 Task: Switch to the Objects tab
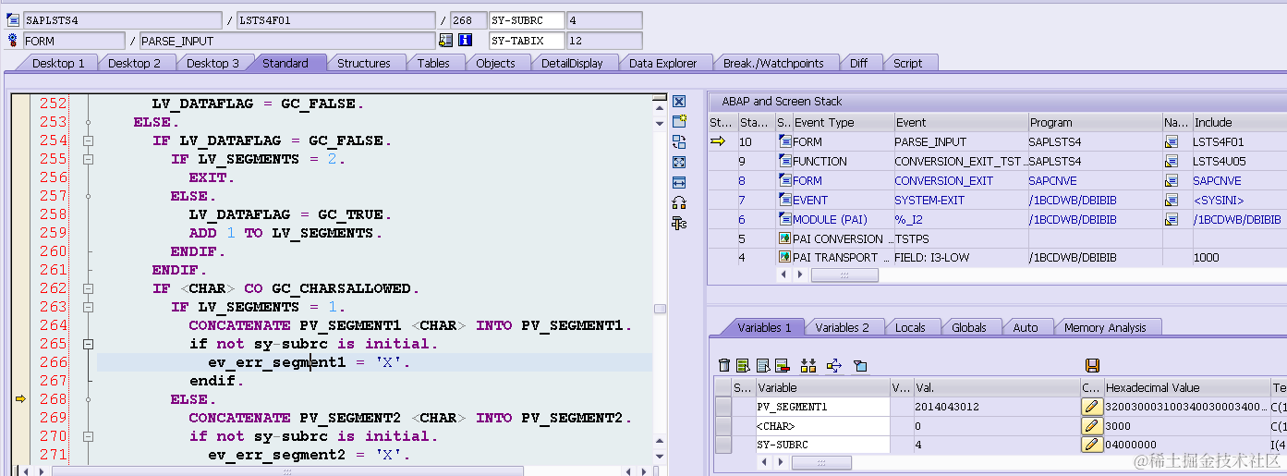pos(495,63)
